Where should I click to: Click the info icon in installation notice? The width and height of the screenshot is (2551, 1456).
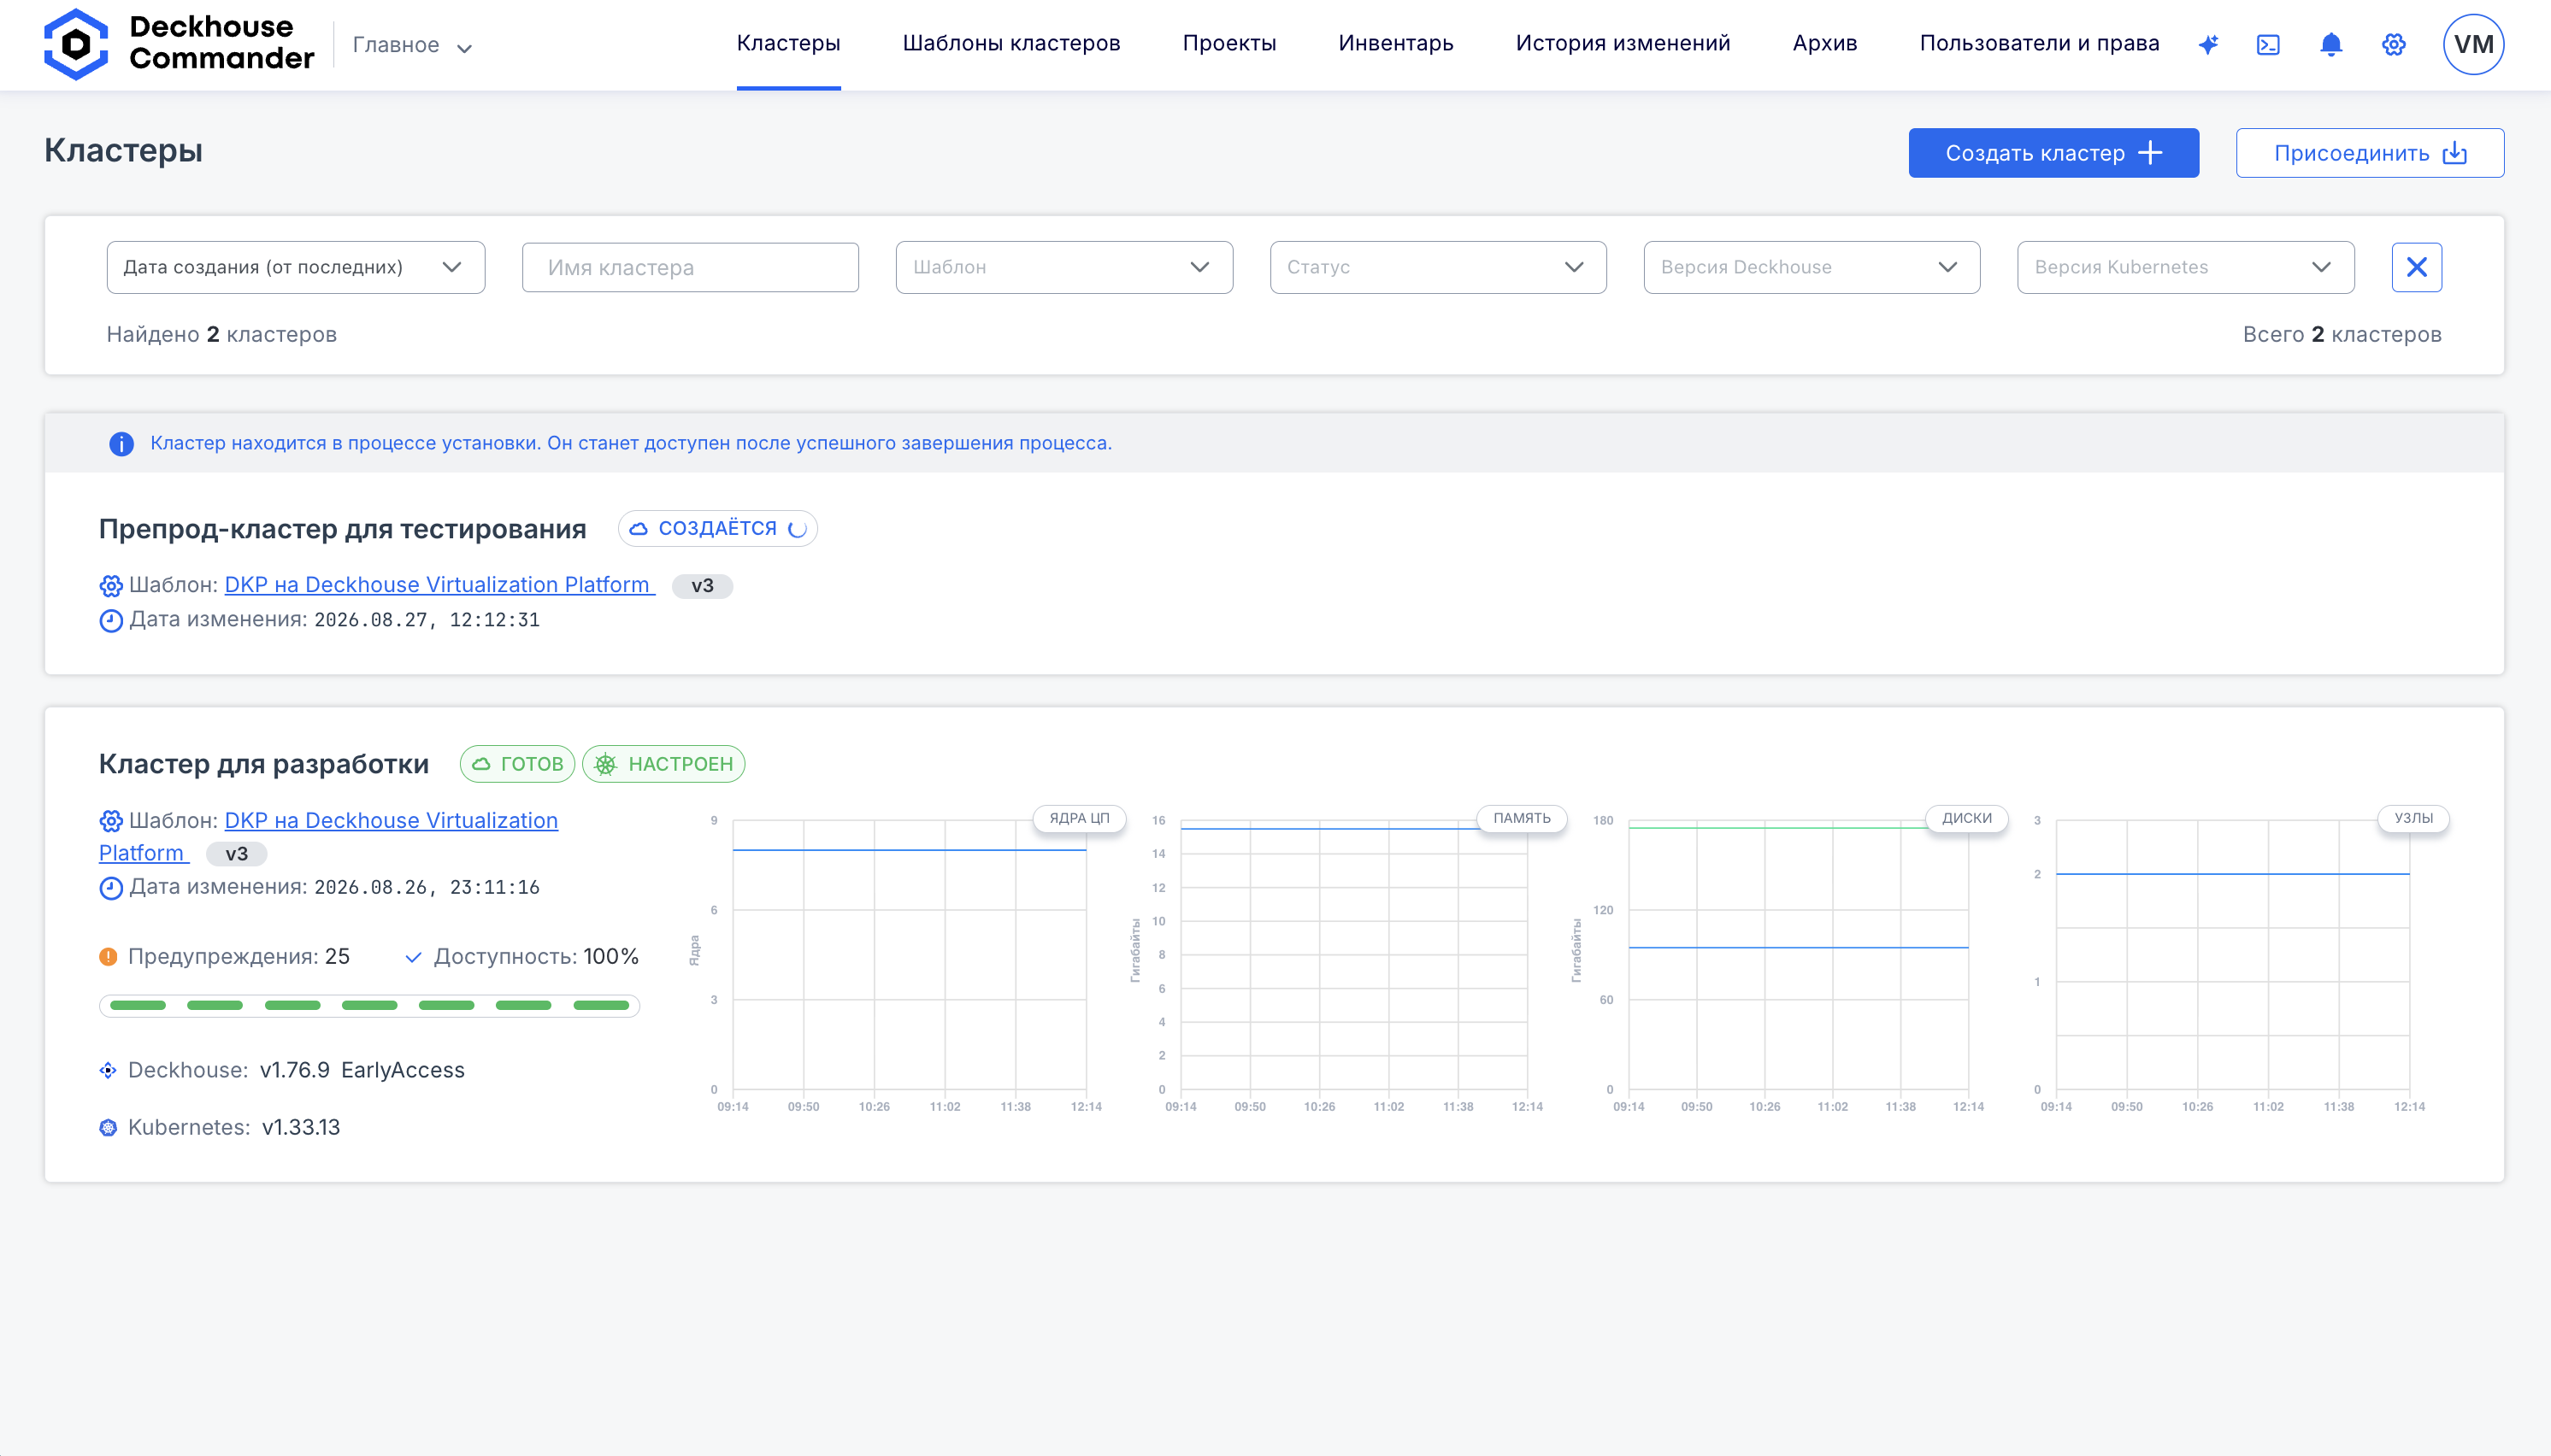121,443
